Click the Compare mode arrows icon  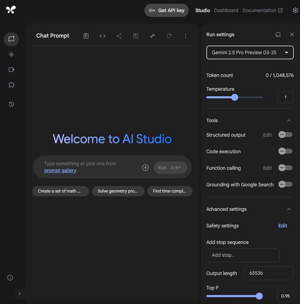pyautogui.click(x=152, y=36)
